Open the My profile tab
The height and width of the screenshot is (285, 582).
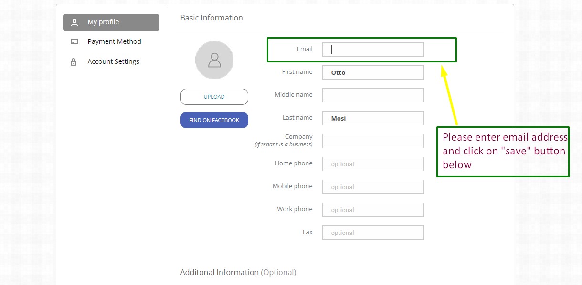click(x=111, y=22)
